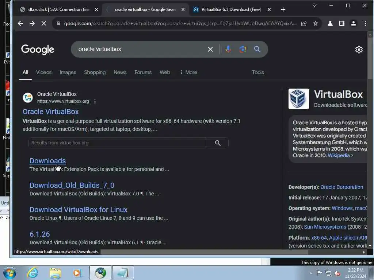Click the virtualbox.org site search magnifier

(x=218, y=143)
